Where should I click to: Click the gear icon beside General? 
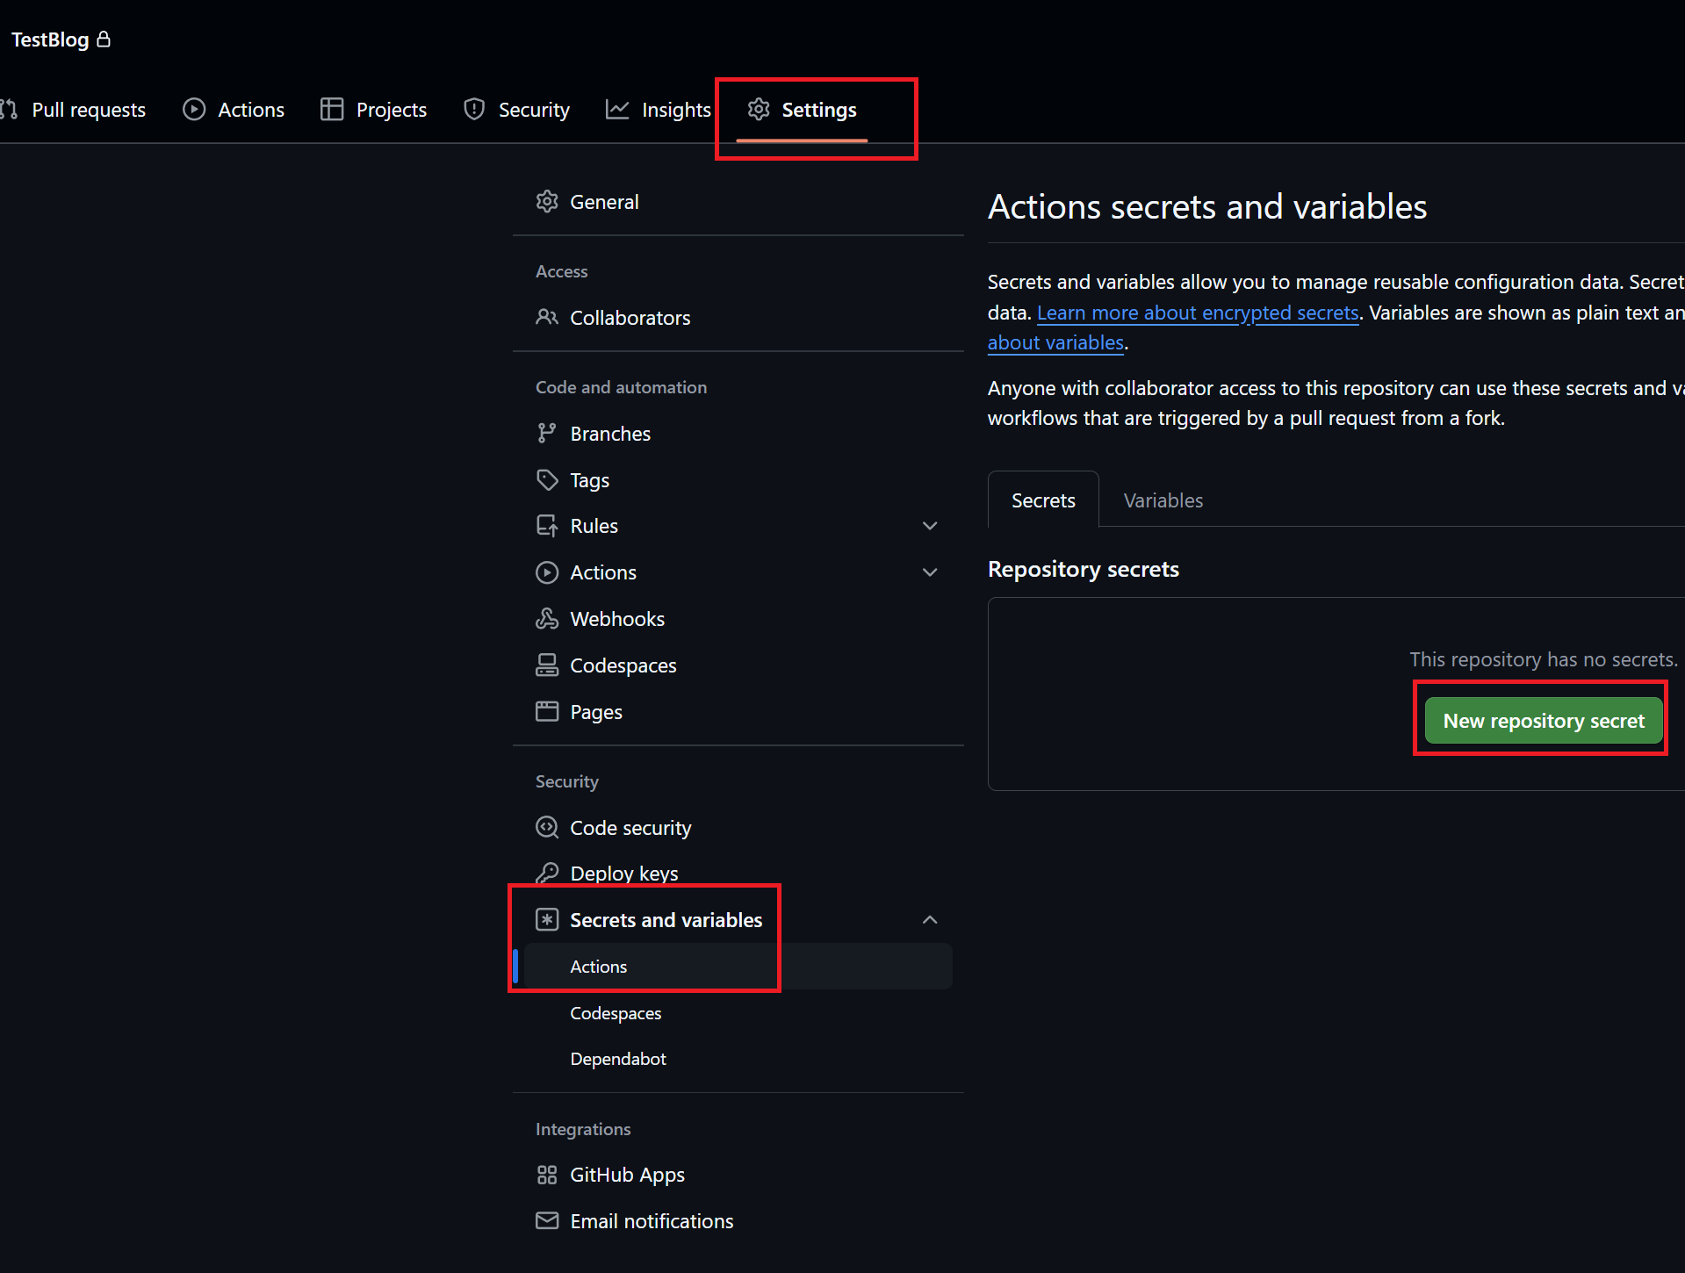[x=547, y=201]
